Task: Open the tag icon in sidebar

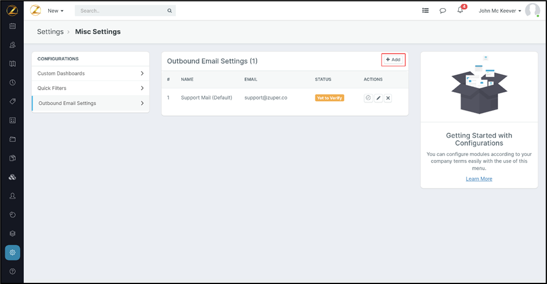Action: 13,101
